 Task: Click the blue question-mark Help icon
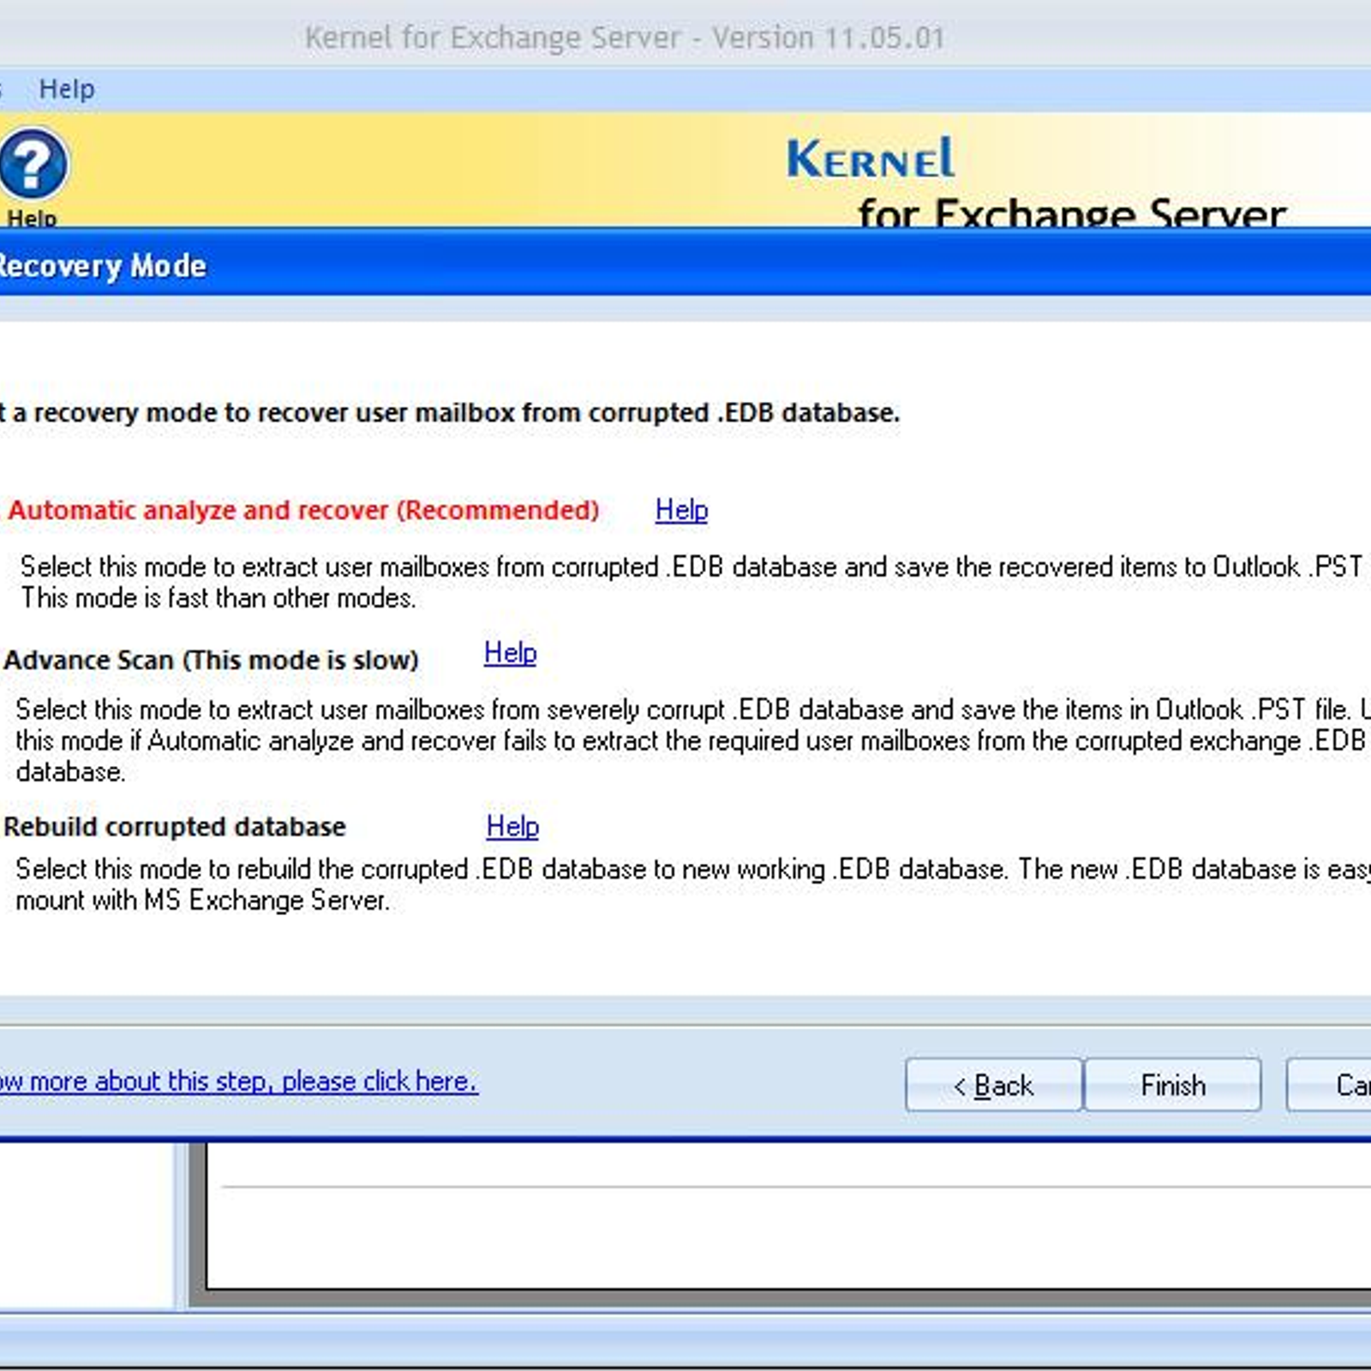(33, 163)
